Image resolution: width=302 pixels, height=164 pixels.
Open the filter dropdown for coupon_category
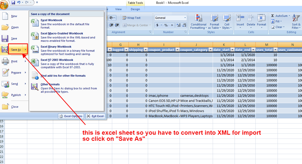210,50
